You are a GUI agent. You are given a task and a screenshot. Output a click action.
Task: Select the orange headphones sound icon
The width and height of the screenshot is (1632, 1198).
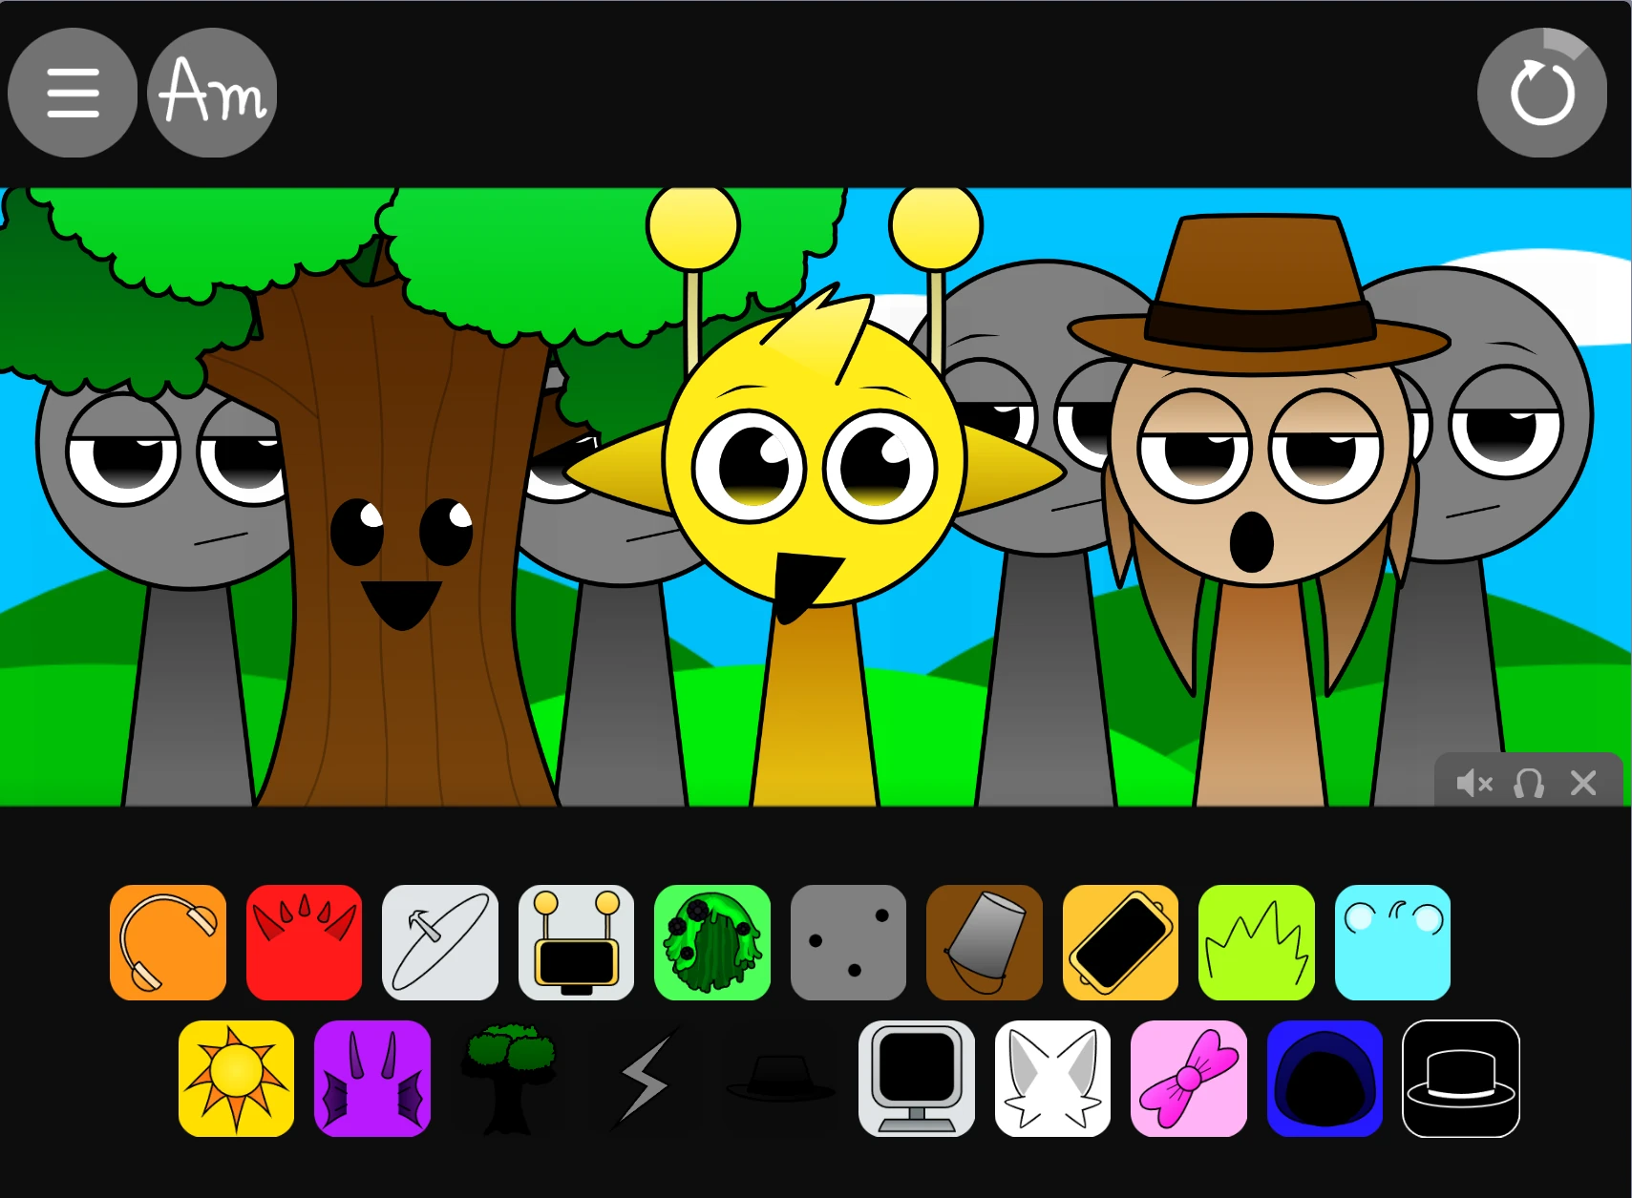point(168,942)
